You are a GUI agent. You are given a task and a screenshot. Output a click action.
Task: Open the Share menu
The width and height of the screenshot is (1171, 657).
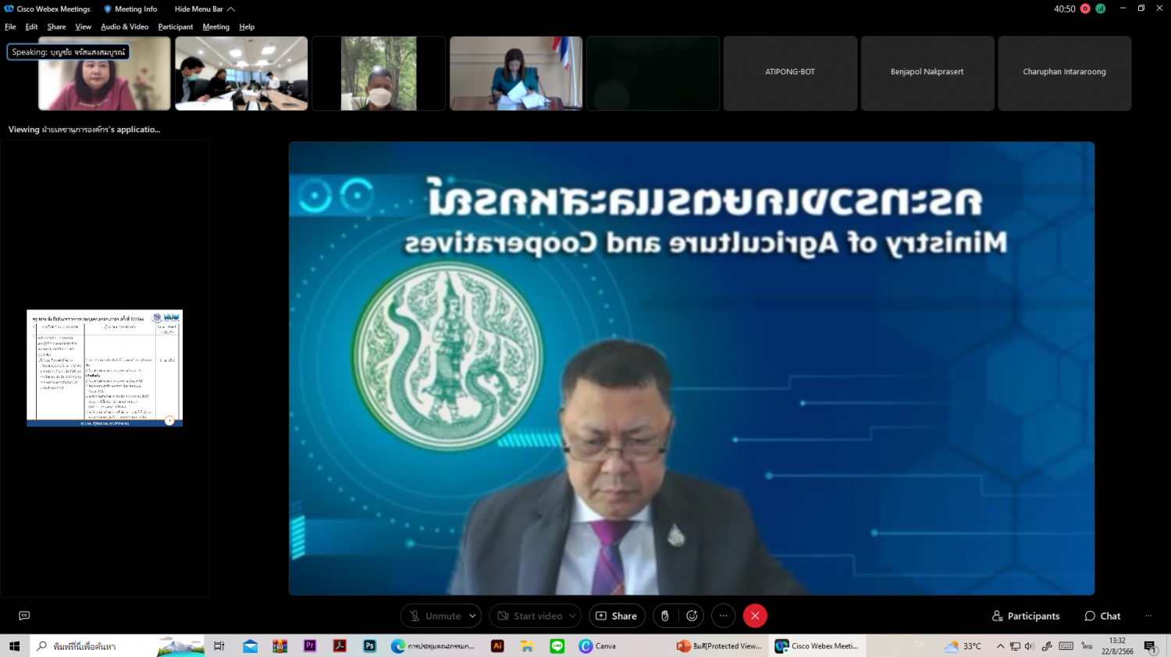[x=56, y=27]
